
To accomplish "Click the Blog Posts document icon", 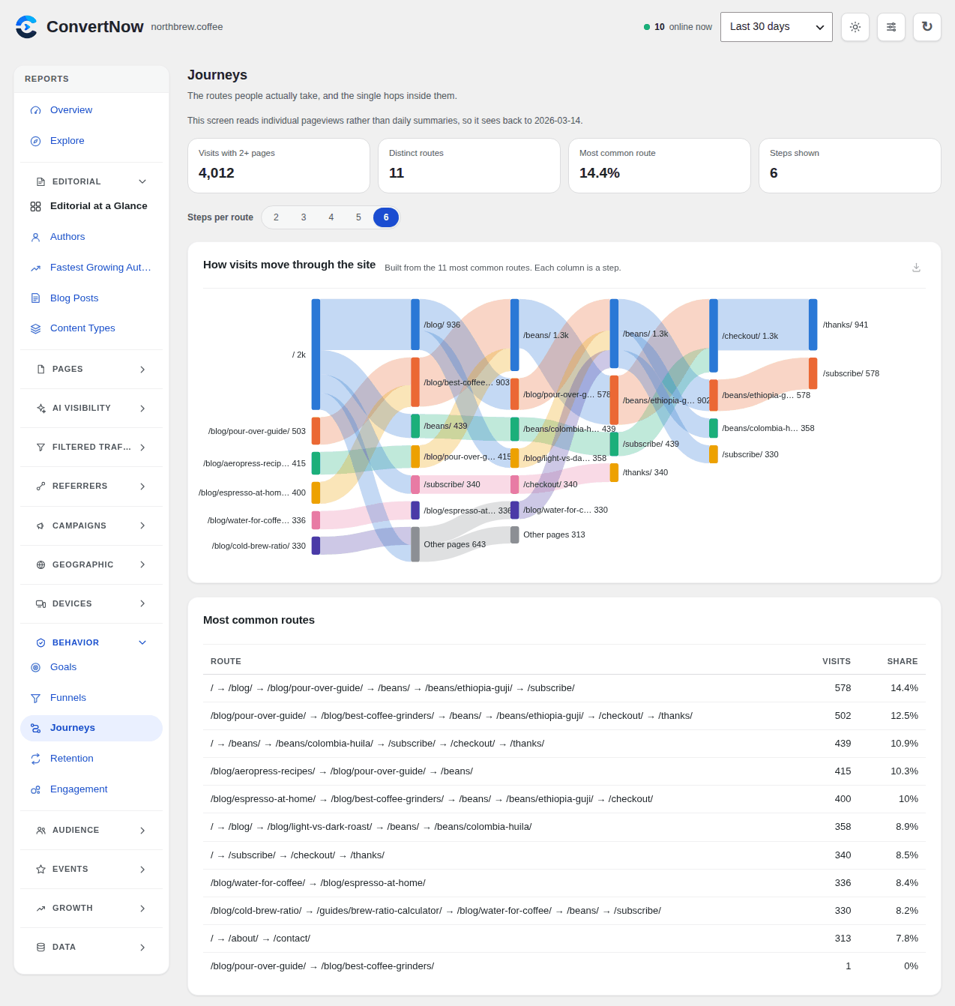I will tap(35, 298).
